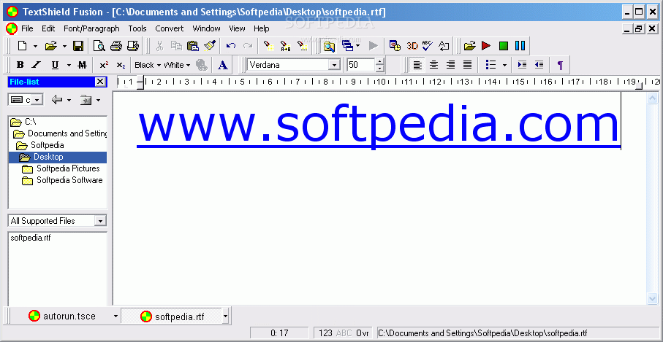Click the green stop square icon
This screenshot has width=663, height=342.
[503, 45]
